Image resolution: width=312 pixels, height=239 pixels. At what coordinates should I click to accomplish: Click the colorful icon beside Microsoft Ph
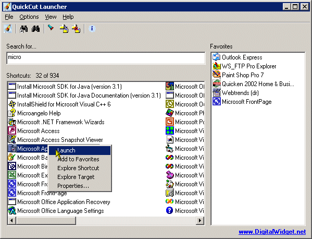169,113
